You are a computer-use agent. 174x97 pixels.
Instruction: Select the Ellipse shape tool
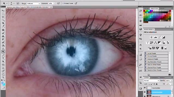pos(3,65)
